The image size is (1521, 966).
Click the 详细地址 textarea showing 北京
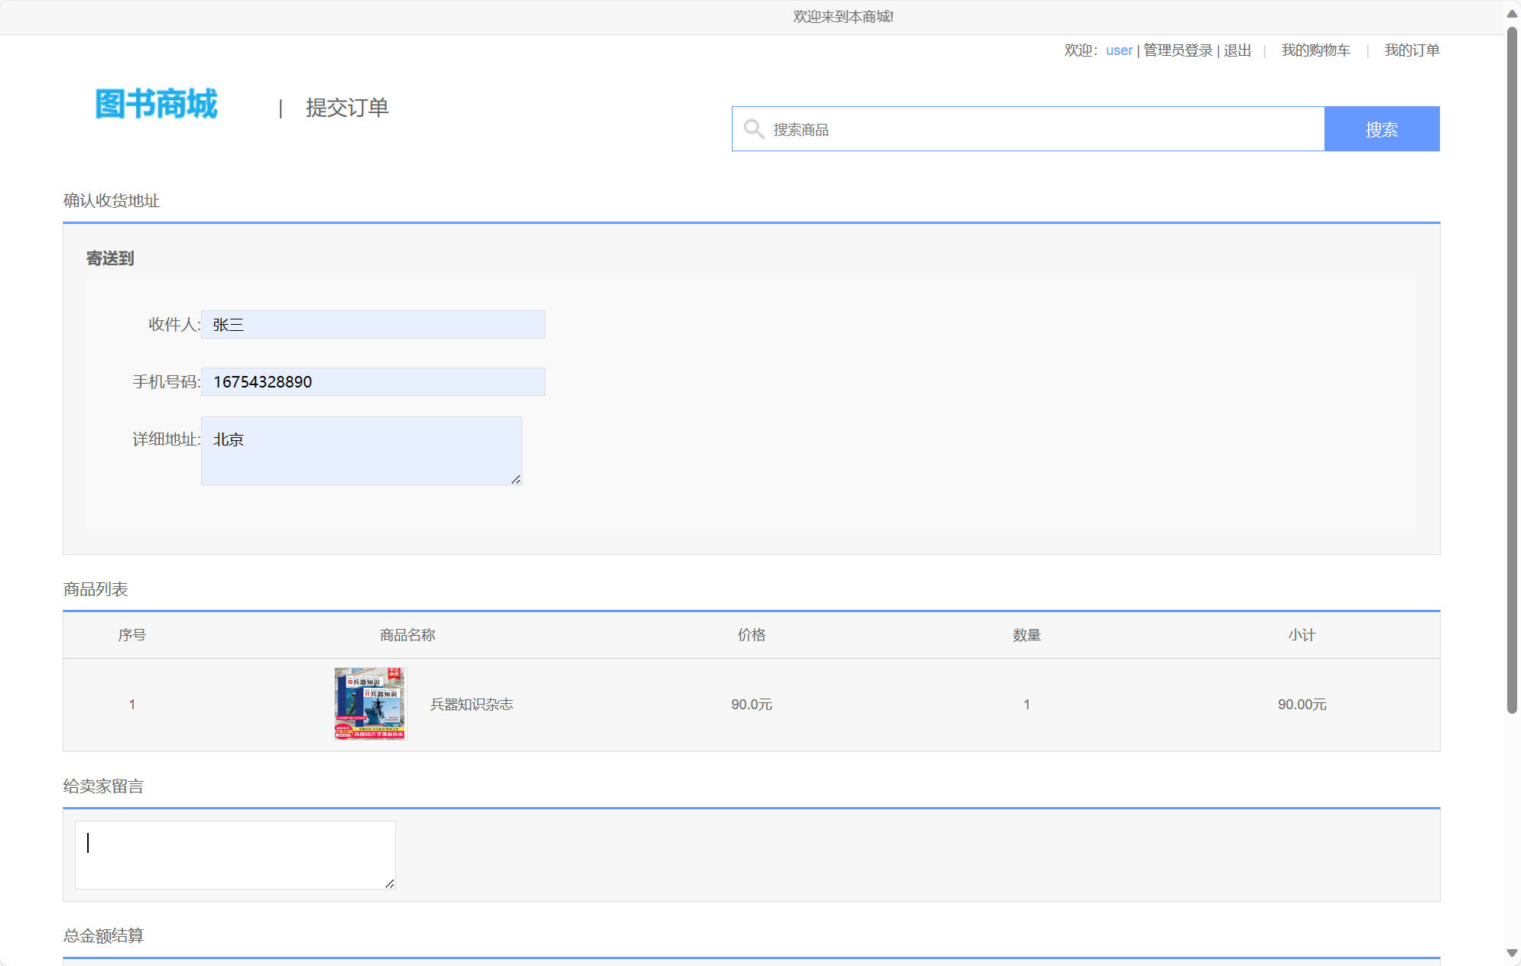pyautogui.click(x=361, y=450)
